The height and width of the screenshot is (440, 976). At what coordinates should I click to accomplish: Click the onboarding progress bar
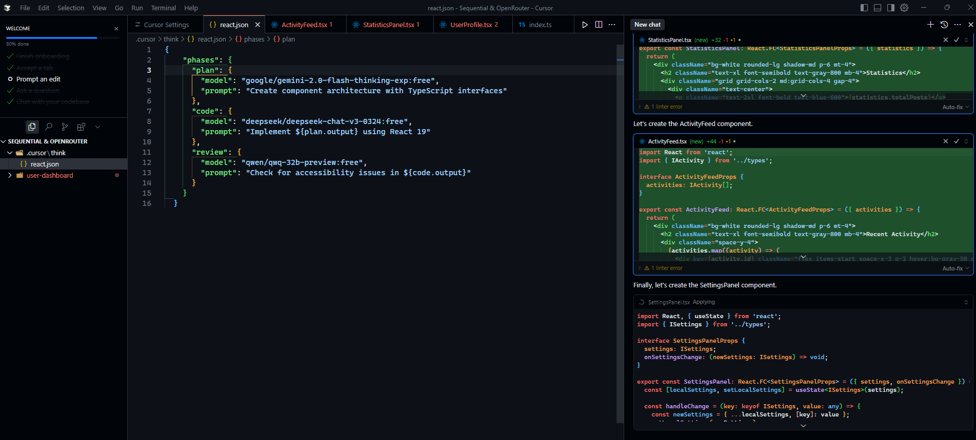63,38
